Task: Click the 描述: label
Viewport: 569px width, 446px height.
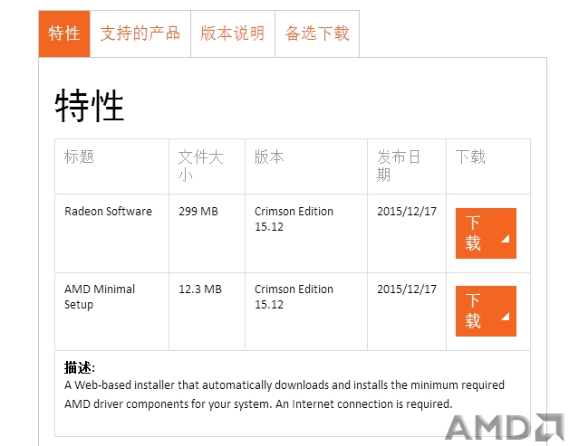Action: pyautogui.click(x=80, y=367)
